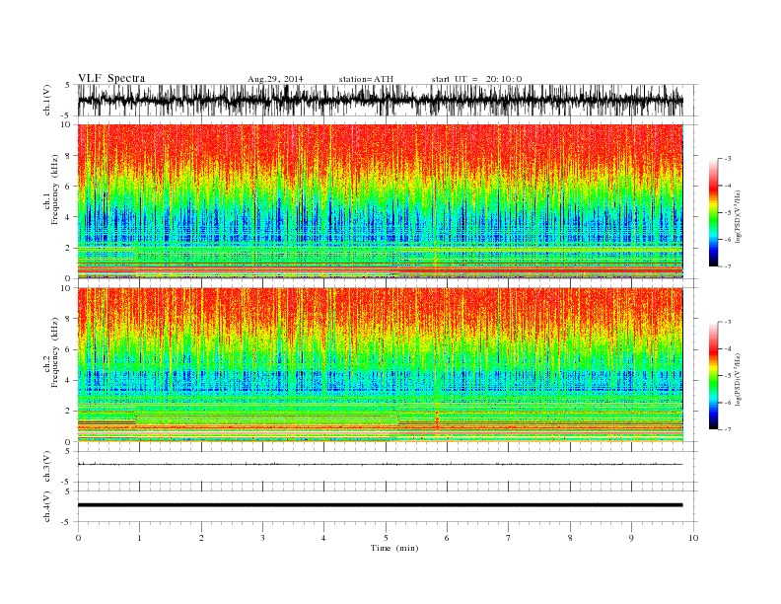The width and height of the screenshot is (781, 604).
Task: Click the time axis tick label "9"
Action: (631, 538)
